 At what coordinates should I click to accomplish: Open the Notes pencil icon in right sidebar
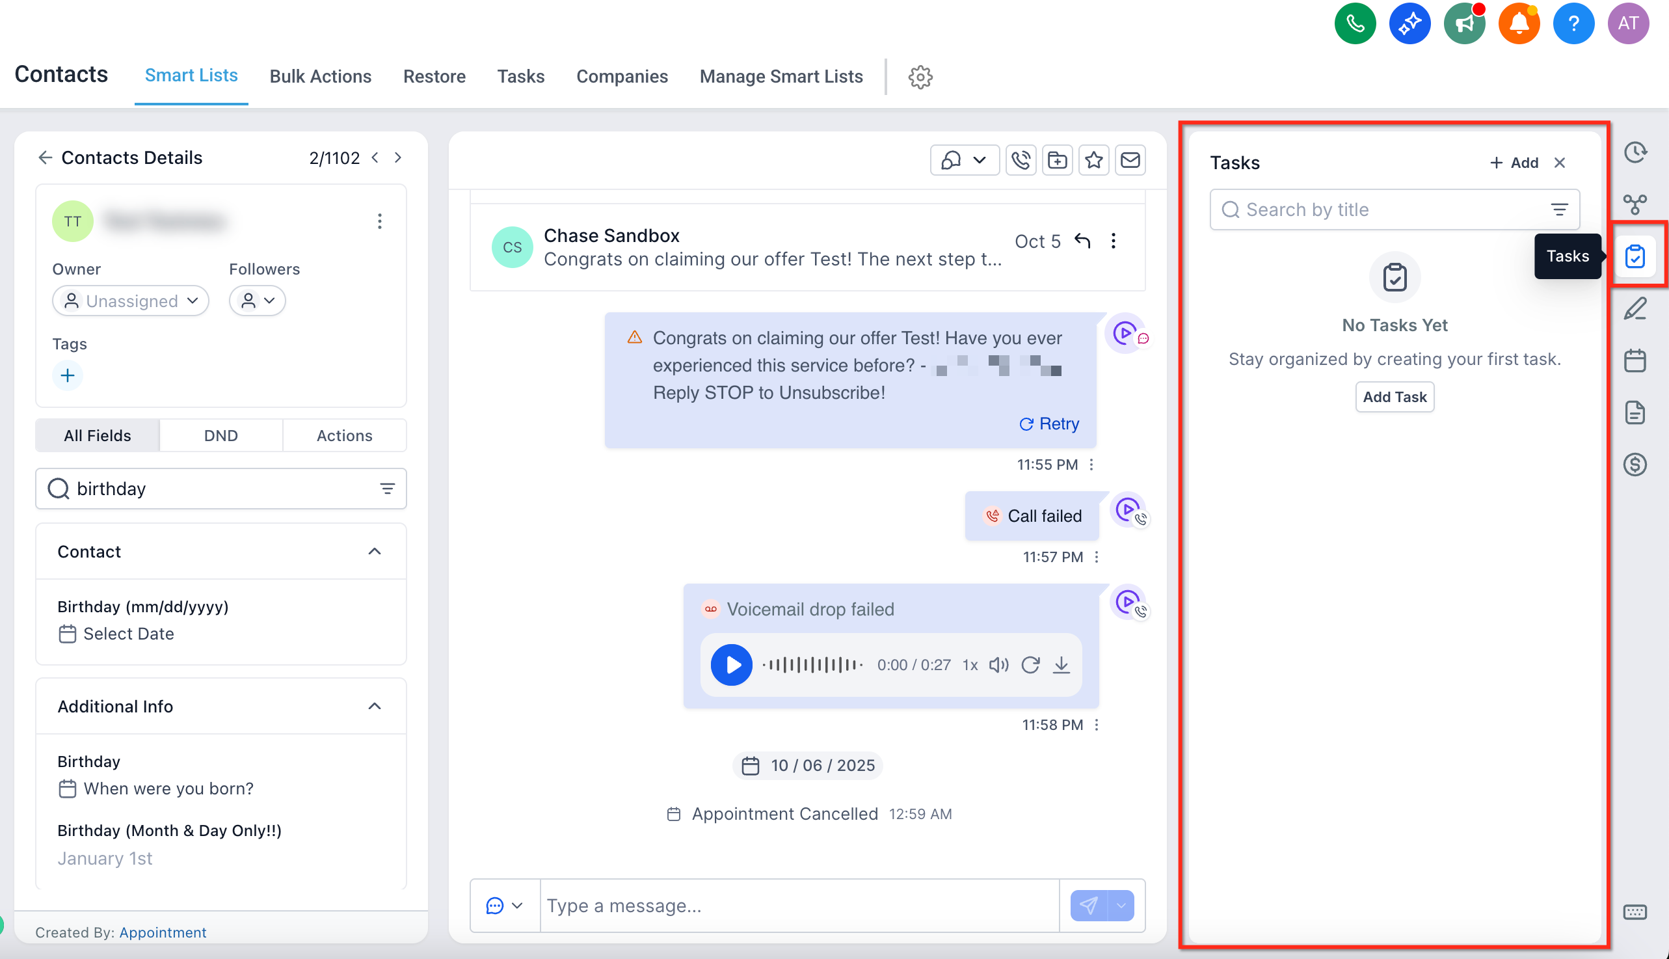1635,309
